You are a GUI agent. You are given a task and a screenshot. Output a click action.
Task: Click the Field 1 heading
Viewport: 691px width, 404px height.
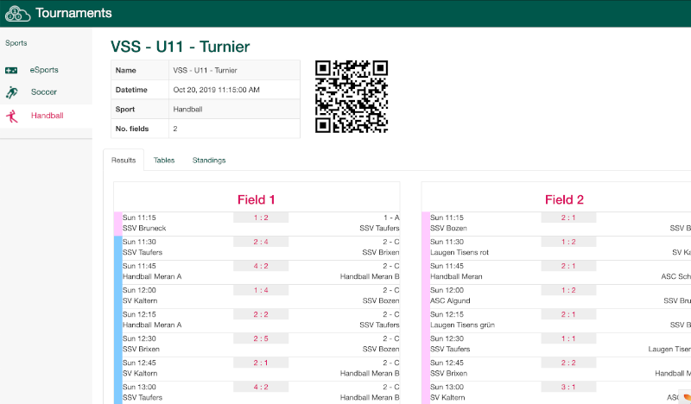257,199
